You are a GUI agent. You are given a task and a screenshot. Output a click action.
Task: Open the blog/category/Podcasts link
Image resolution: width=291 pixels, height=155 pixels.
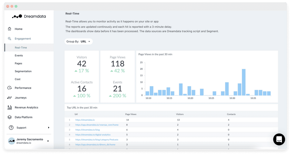coord(97,140)
